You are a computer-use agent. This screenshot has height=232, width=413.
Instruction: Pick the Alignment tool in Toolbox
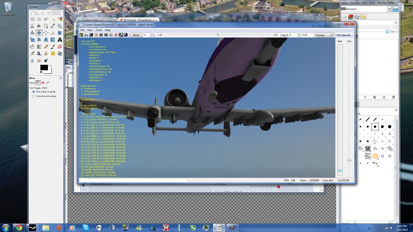[x=46, y=33]
